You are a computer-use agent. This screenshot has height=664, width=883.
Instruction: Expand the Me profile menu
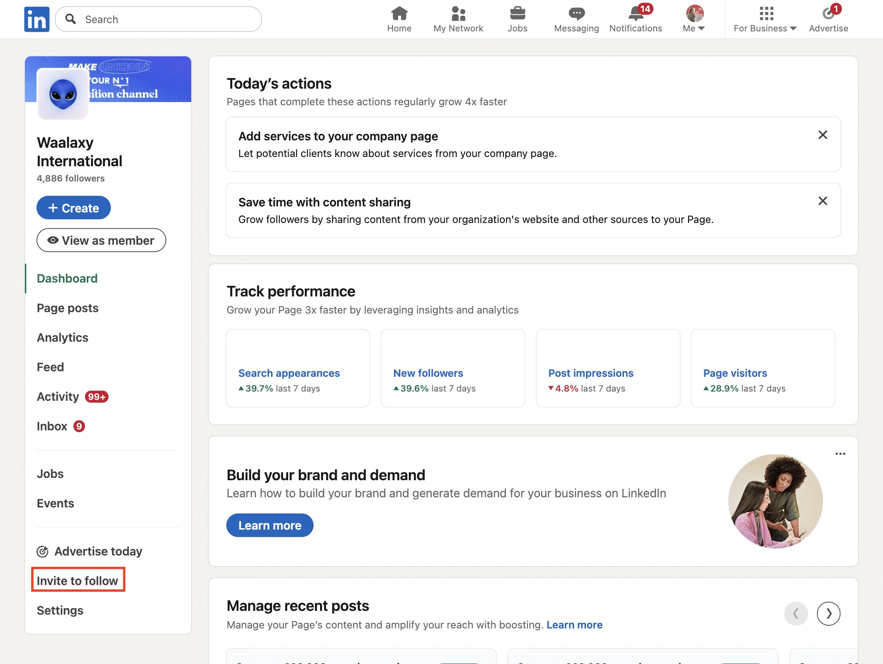694,19
